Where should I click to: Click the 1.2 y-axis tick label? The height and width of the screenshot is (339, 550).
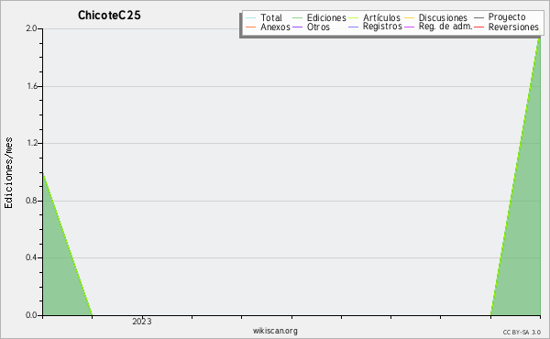point(31,143)
